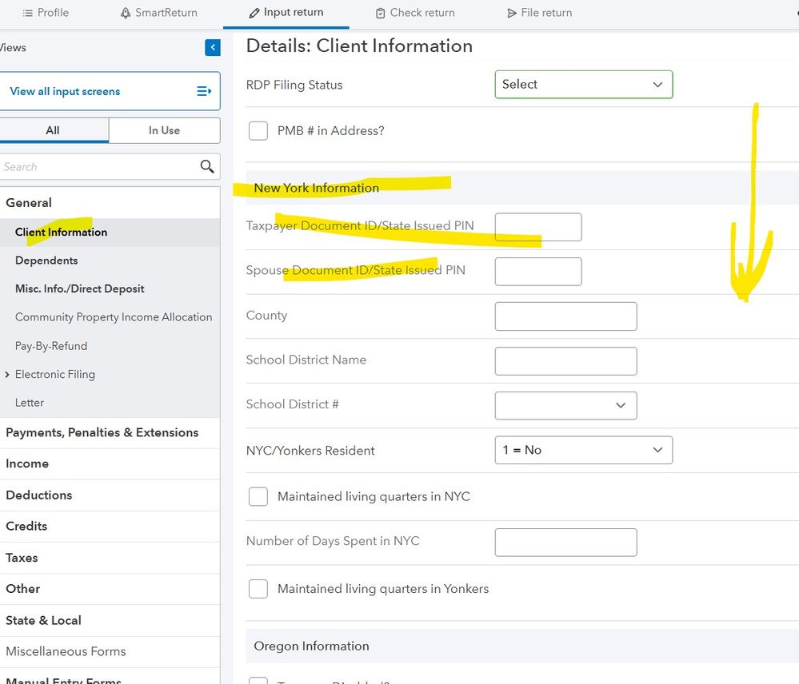Click Taxpayer Document ID/State Issued PIN field
The image size is (799, 684).
[538, 227]
